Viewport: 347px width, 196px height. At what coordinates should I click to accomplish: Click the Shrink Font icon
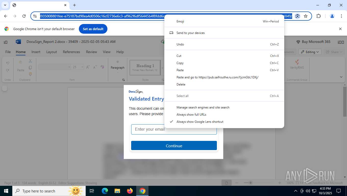95,67
